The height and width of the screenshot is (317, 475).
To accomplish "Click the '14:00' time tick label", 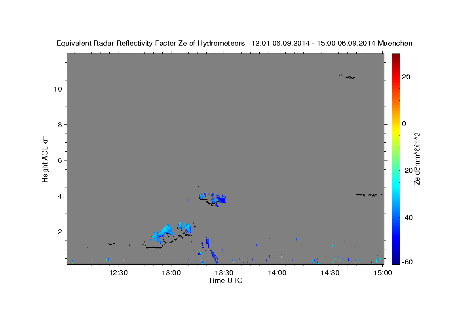I will pos(277,273).
